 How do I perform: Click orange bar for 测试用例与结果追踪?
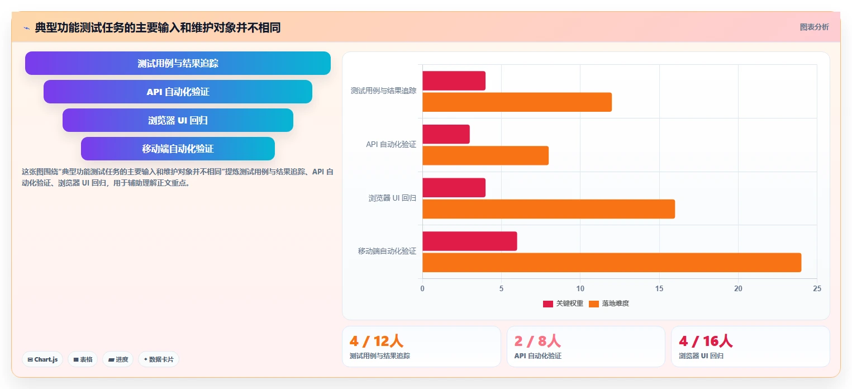[x=517, y=102]
